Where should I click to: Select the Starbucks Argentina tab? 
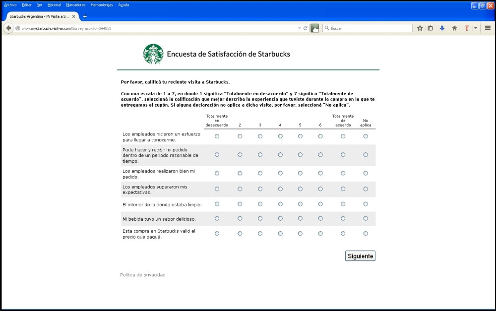click(x=40, y=15)
